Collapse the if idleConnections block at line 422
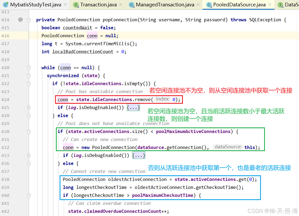This screenshot has width=299, height=216. point(29,84)
